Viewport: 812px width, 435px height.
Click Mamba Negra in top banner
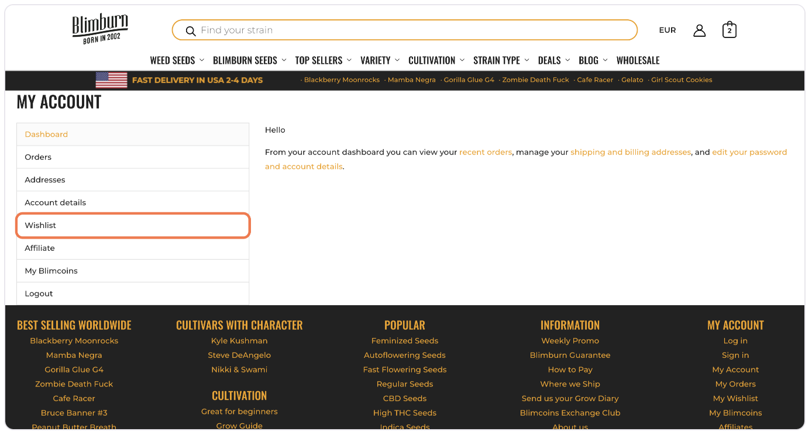412,80
